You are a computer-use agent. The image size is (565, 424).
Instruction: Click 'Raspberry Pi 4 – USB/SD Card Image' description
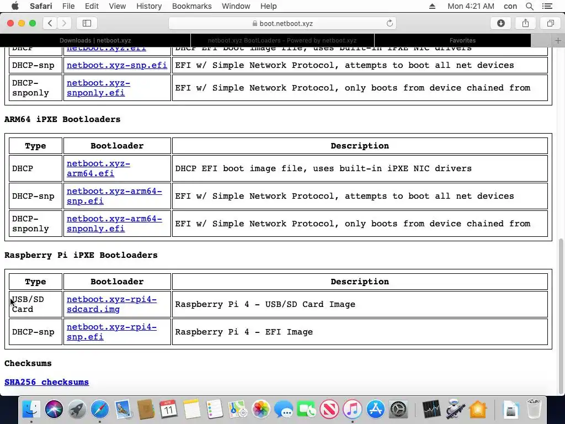tap(265, 304)
